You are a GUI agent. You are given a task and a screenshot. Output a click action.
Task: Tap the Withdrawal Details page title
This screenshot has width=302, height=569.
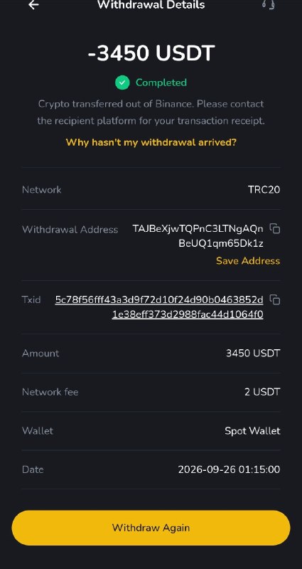(x=151, y=5)
